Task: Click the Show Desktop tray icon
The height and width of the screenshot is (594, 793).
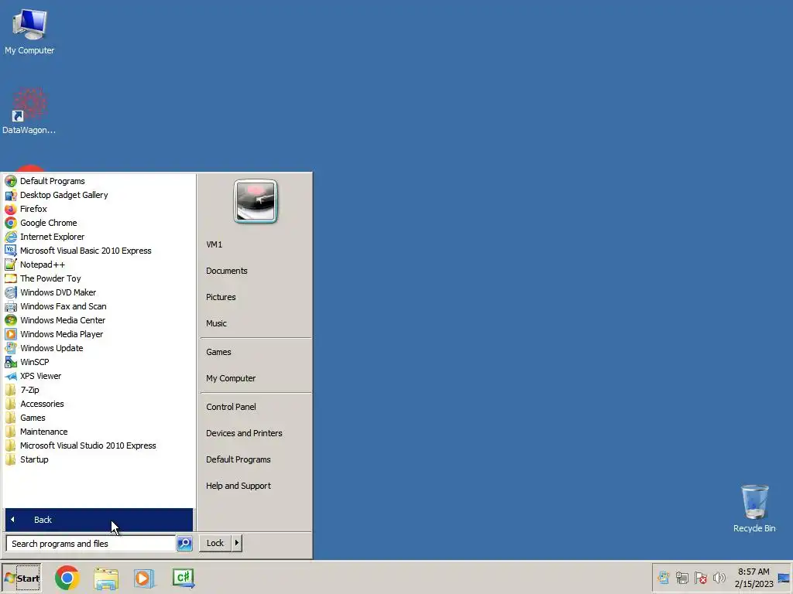Action: coord(784,578)
